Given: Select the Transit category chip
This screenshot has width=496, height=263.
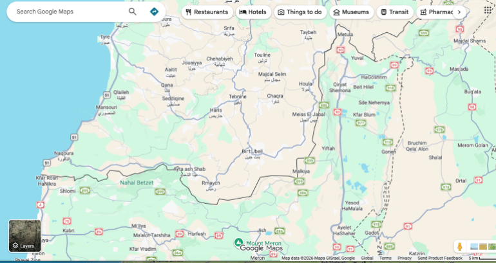Looking at the screenshot, I should [x=394, y=12].
